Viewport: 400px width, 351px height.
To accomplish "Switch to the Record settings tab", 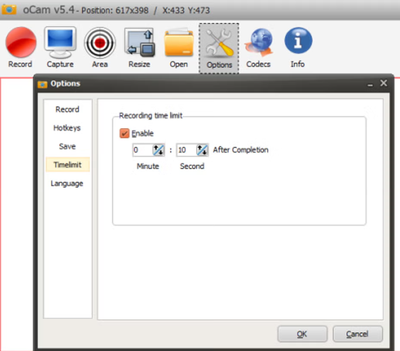I will coord(67,110).
